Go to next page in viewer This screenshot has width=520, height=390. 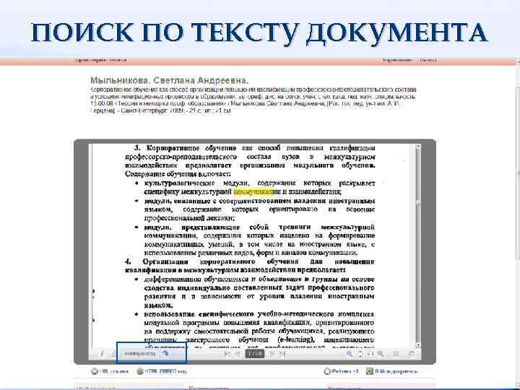click(x=272, y=354)
